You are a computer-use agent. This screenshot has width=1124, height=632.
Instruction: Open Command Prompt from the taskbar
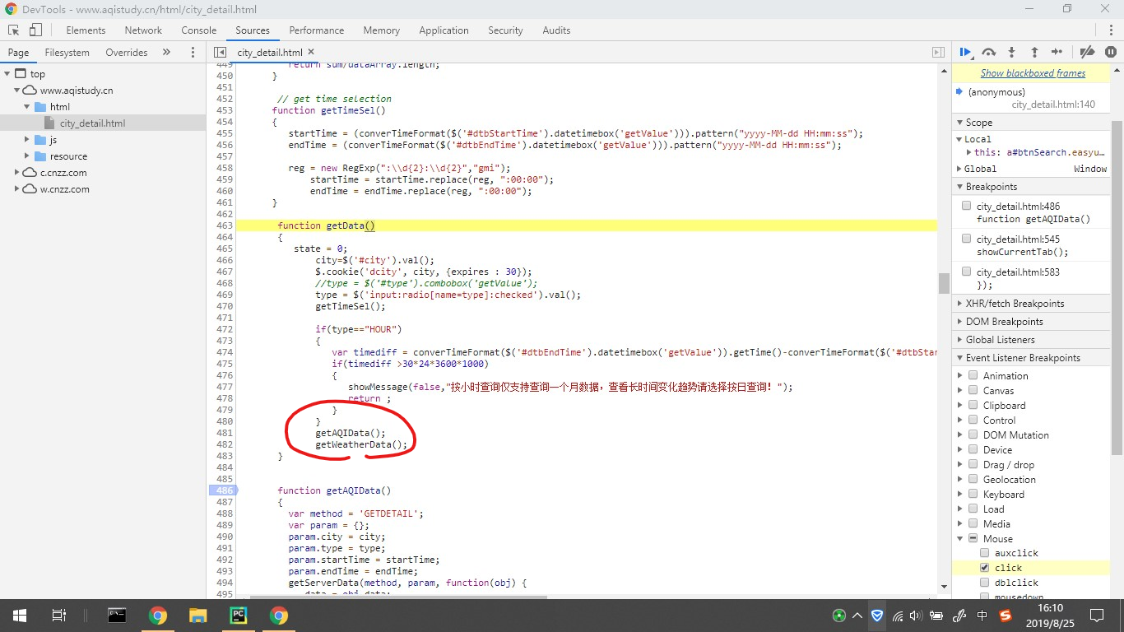(x=117, y=616)
